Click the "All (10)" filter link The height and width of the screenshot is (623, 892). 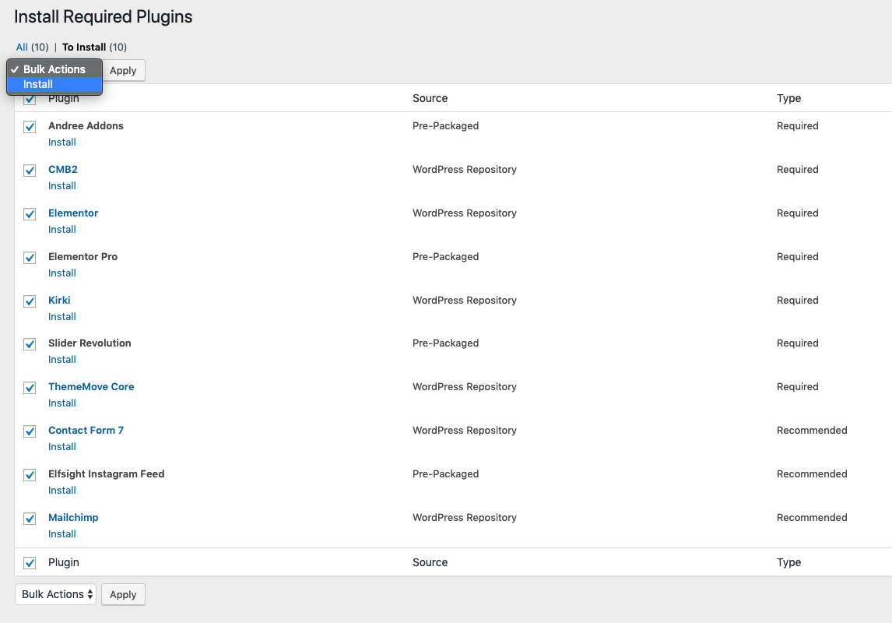22,47
